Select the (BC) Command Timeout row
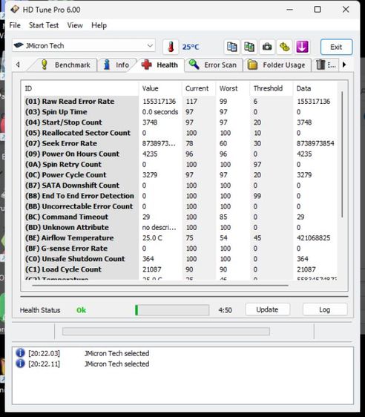The image size is (365, 417). [x=181, y=217]
